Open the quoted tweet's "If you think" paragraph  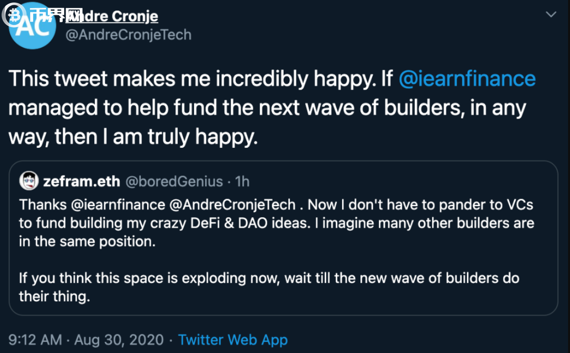[268, 278]
